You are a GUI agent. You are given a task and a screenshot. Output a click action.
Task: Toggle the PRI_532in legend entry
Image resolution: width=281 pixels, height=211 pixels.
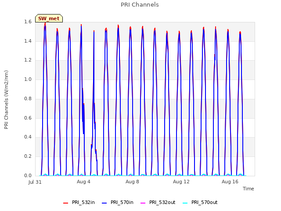(x=79, y=203)
